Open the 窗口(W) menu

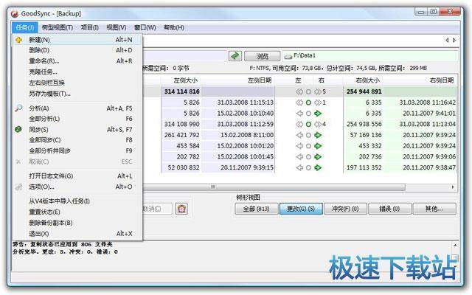coord(145,27)
